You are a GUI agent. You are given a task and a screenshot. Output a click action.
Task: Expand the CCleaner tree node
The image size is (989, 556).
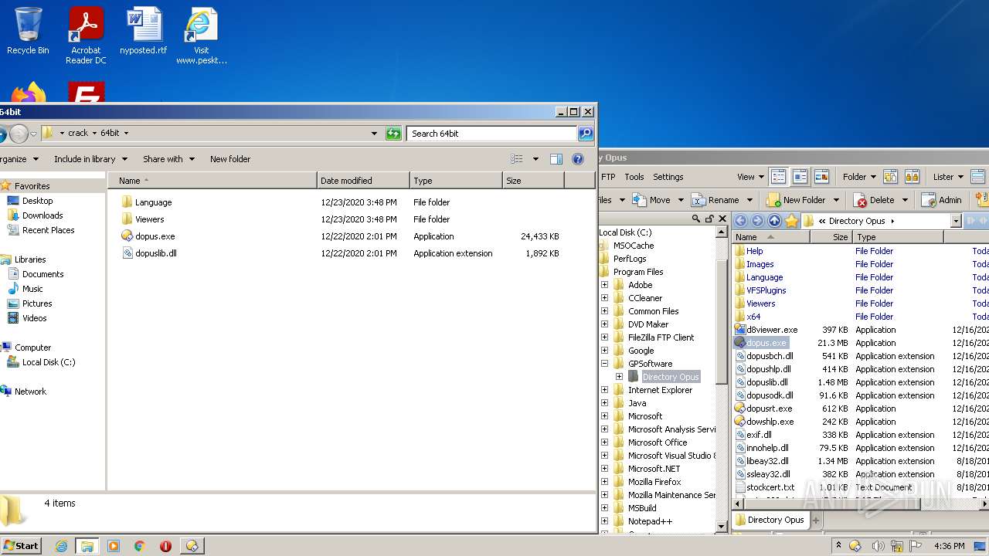pyautogui.click(x=605, y=298)
